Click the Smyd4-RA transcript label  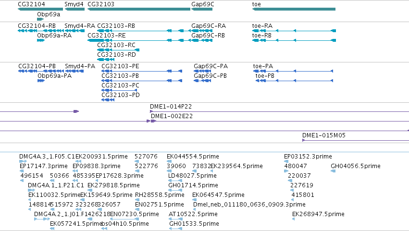(x=80, y=26)
